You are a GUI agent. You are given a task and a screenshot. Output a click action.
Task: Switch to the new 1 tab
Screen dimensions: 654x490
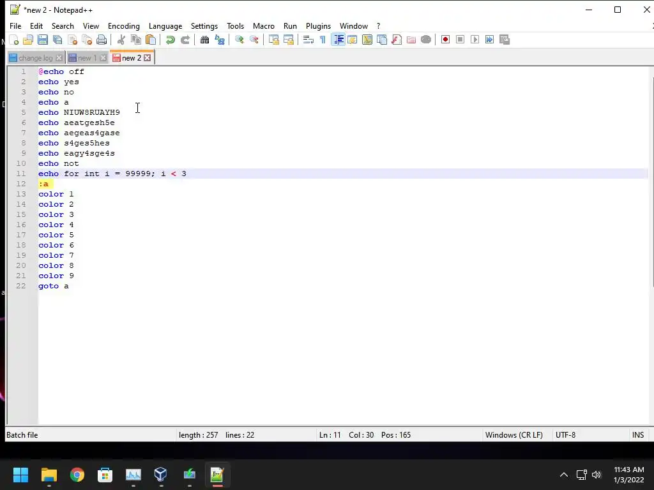click(87, 58)
